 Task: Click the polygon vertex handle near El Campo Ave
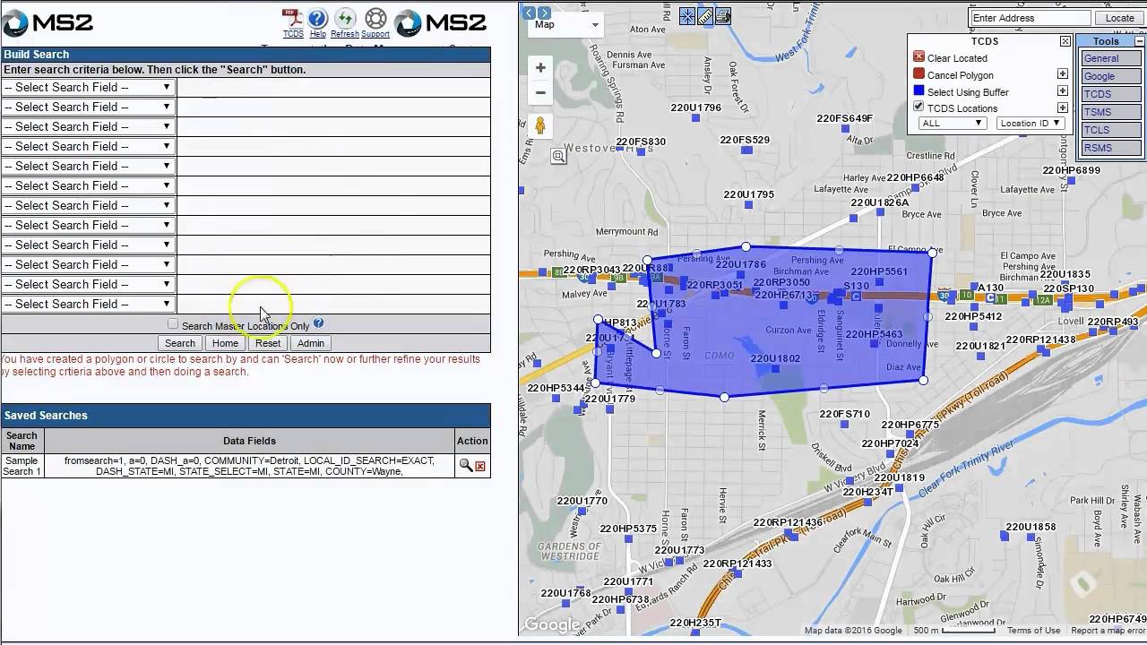click(x=933, y=254)
